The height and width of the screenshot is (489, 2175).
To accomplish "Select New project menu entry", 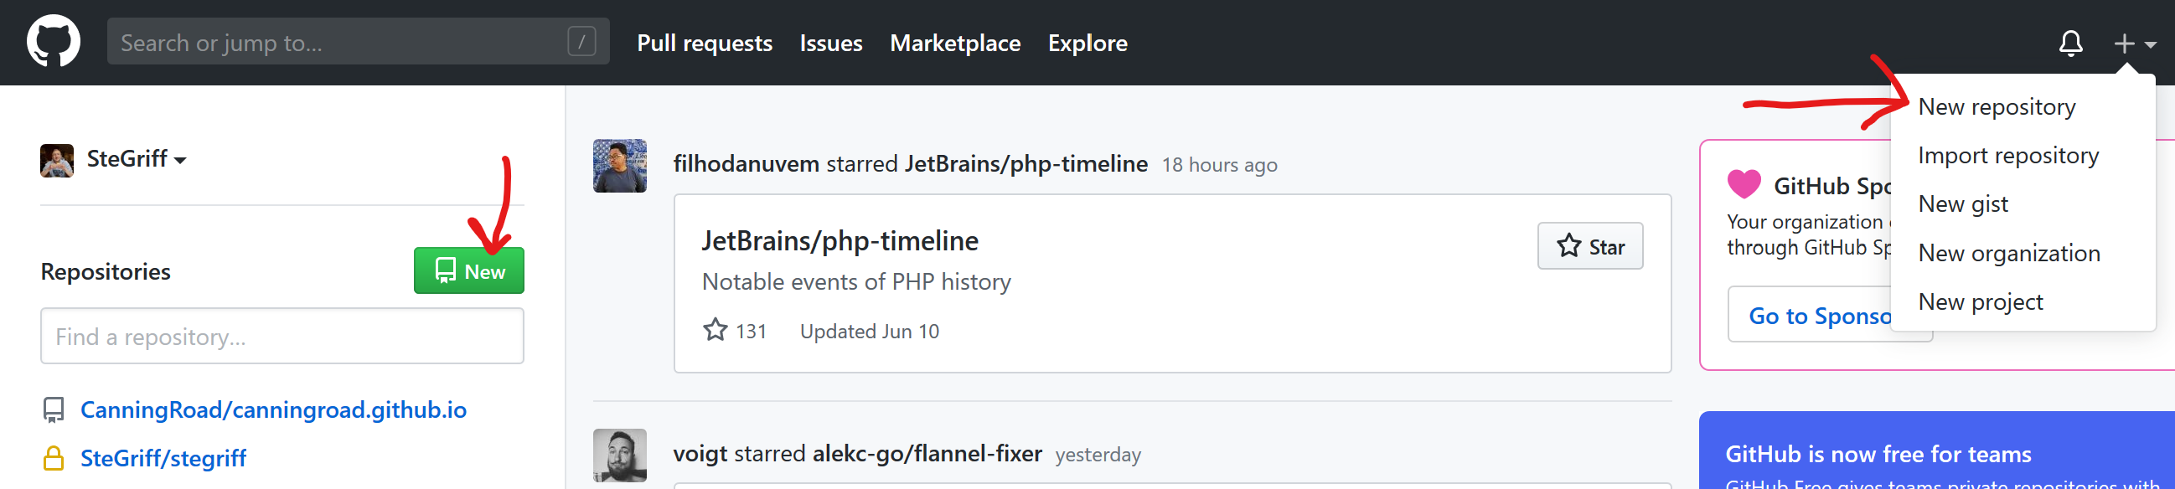I will tap(1980, 301).
